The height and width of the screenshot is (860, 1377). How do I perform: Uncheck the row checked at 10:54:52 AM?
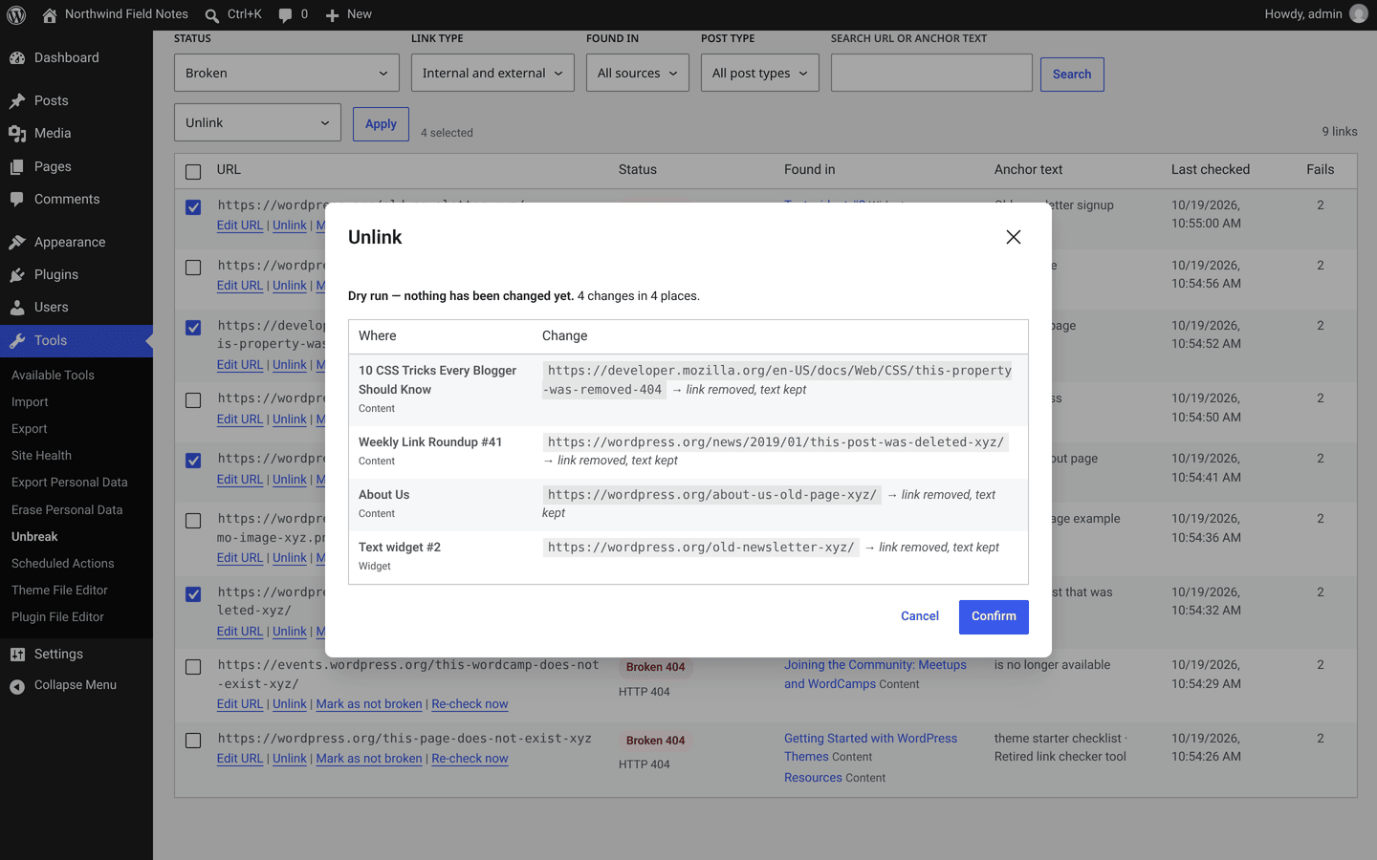[x=193, y=328]
